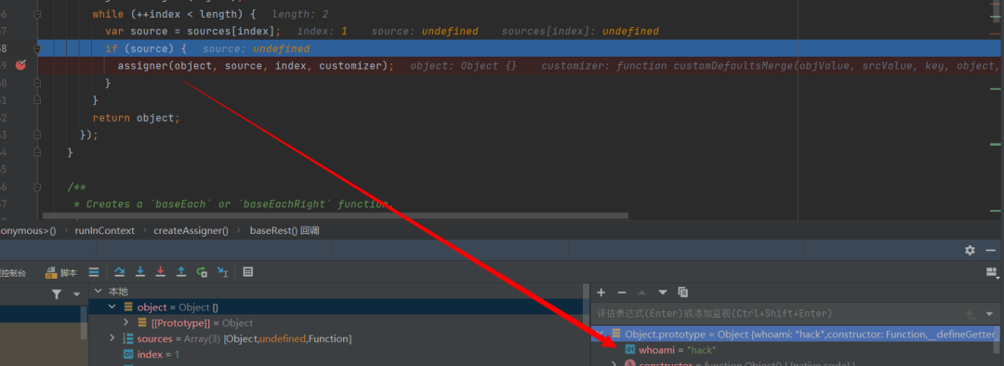The width and height of the screenshot is (1004, 366).
Task: Focus the evaluate expression input field
Action: [778, 314]
